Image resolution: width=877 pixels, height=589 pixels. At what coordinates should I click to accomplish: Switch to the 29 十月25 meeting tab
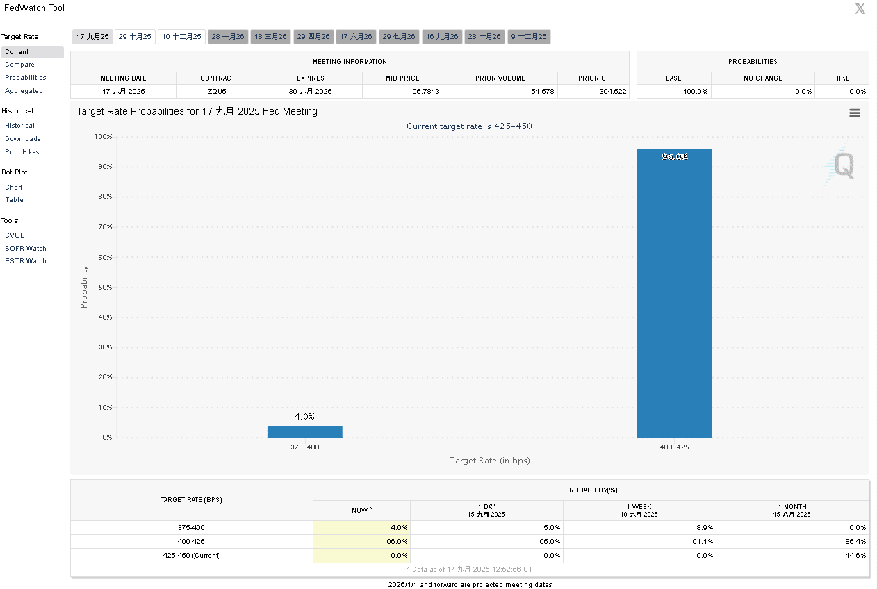click(135, 37)
